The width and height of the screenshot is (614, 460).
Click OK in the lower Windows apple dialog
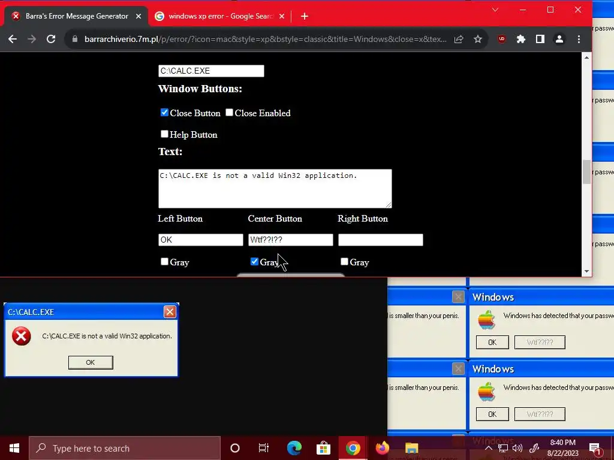pos(492,414)
